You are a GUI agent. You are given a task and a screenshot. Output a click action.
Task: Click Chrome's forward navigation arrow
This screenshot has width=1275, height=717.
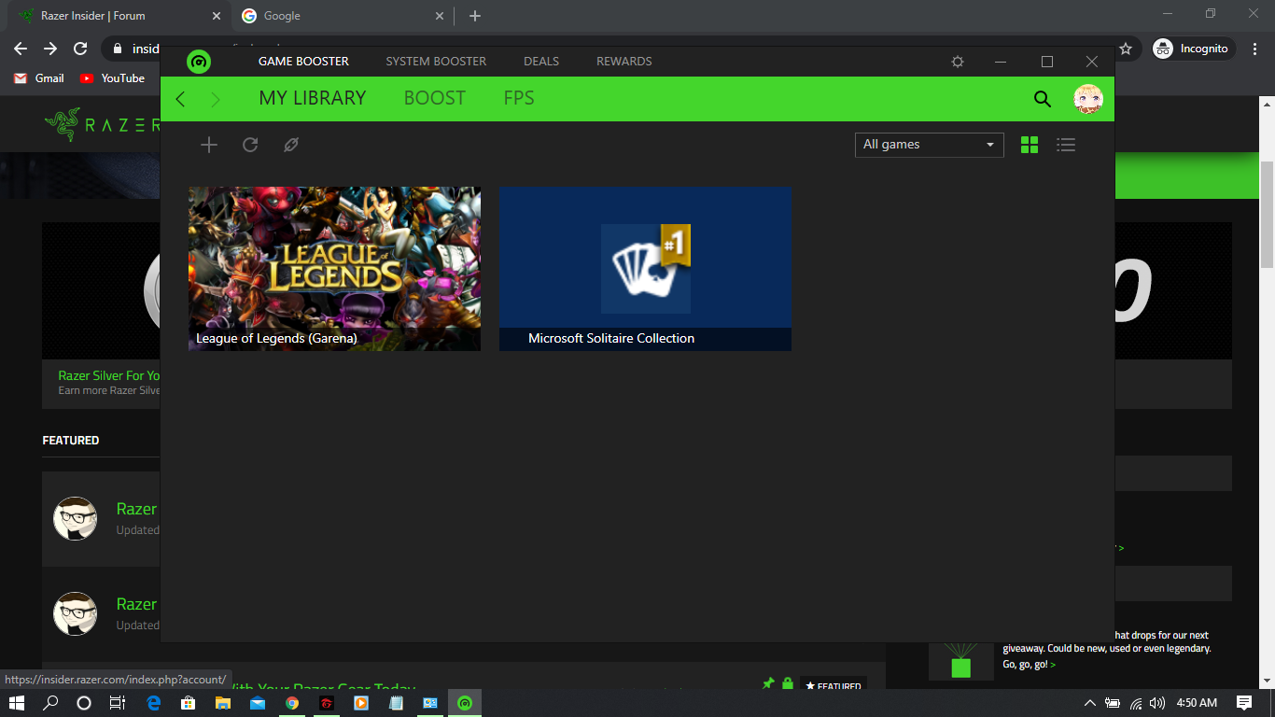pyautogui.click(x=50, y=49)
